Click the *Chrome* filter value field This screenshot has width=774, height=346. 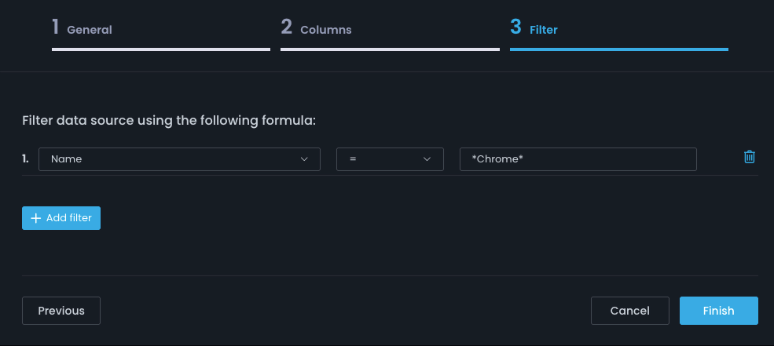point(578,159)
